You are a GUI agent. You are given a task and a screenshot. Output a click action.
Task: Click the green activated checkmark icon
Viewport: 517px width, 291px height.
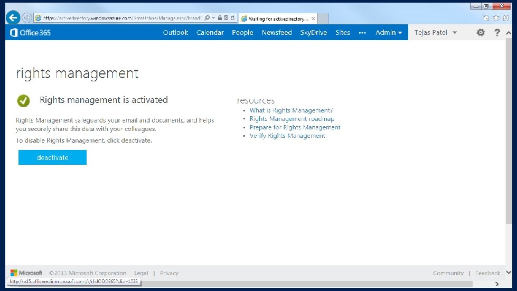[x=23, y=100]
